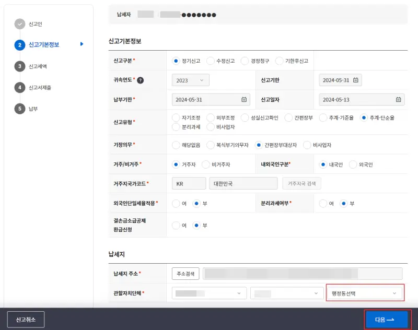Expand the 귀속연도 2023 dropdown

click(x=190, y=80)
